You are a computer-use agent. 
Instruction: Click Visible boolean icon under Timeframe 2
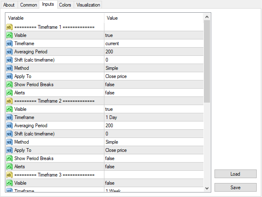(x=9, y=109)
